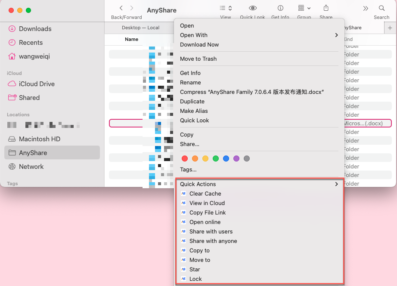This screenshot has width=397, height=286.
Task: Open the Group dropdown in toolbar
Action: click(304, 8)
